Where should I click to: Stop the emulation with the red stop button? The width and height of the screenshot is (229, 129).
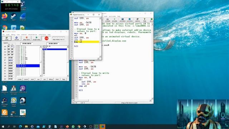tap(47, 38)
